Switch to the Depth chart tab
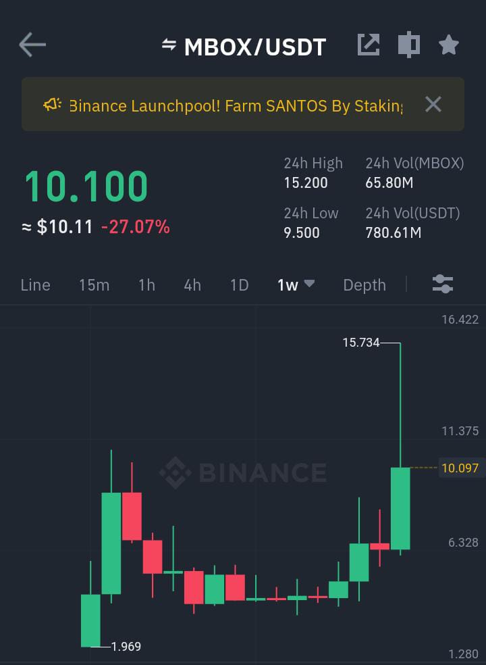 364,285
